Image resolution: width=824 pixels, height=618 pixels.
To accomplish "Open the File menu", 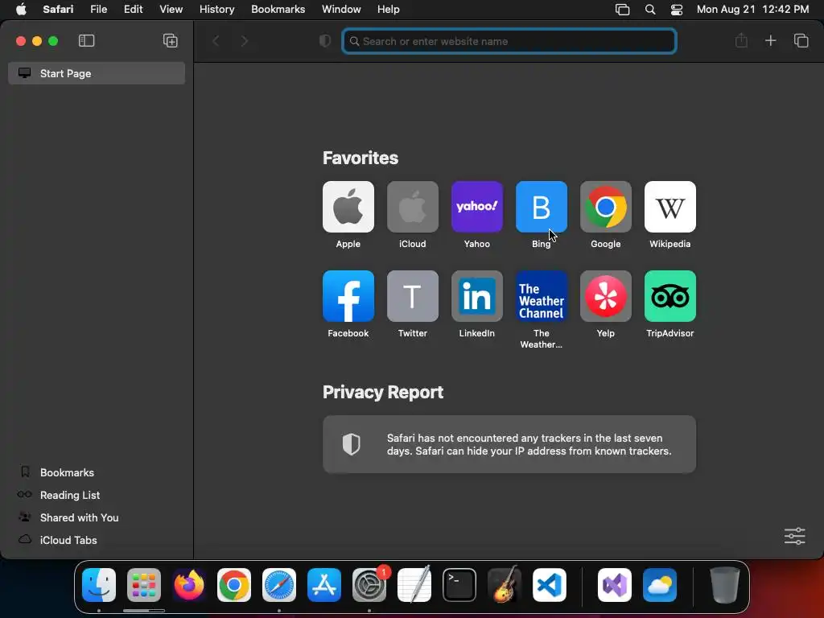I will [98, 10].
